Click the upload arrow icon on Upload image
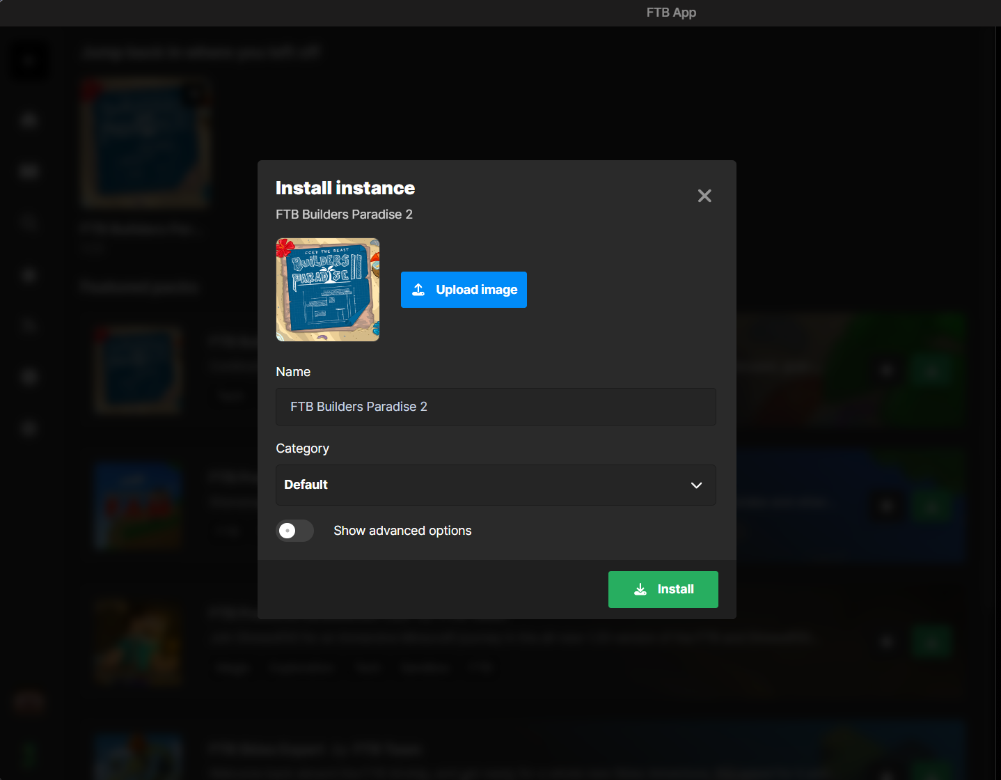The height and width of the screenshot is (780, 1001). tap(418, 290)
